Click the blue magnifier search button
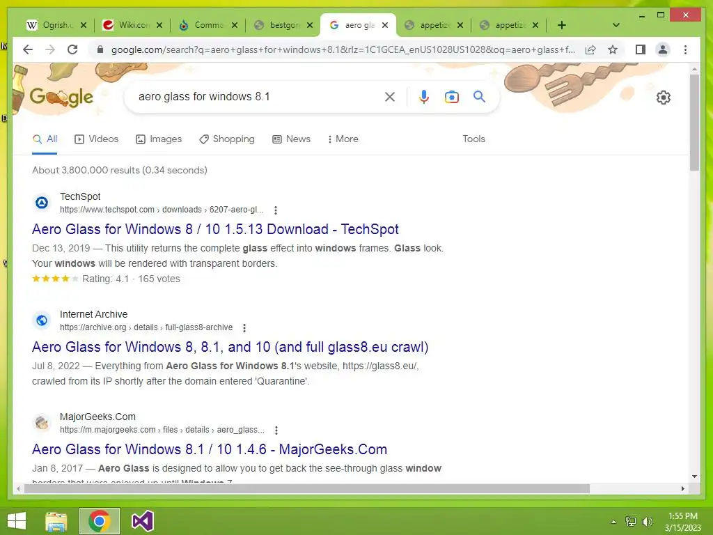 [479, 96]
